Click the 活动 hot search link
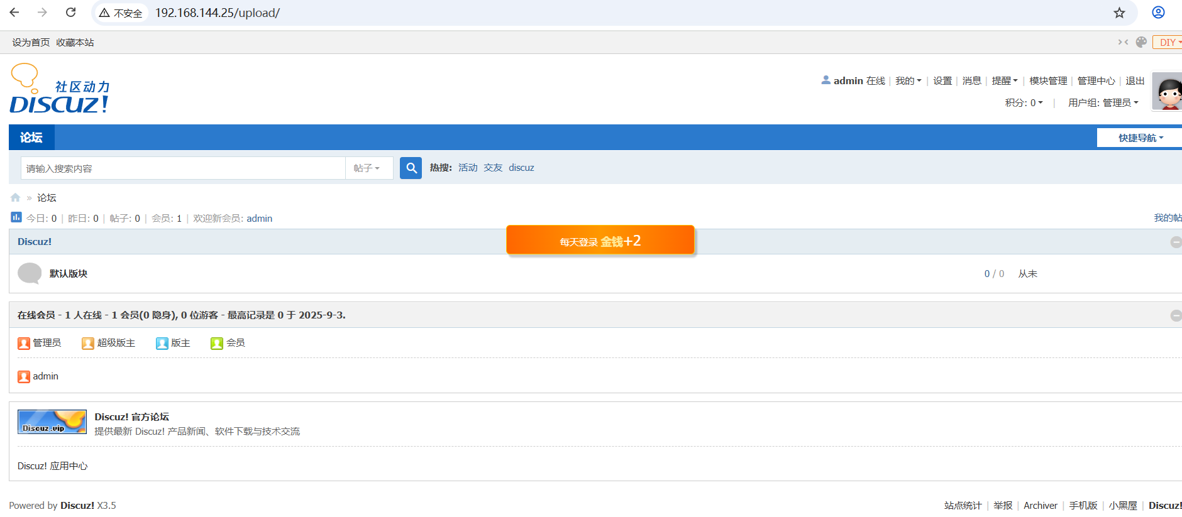Image resolution: width=1182 pixels, height=517 pixels. point(468,168)
